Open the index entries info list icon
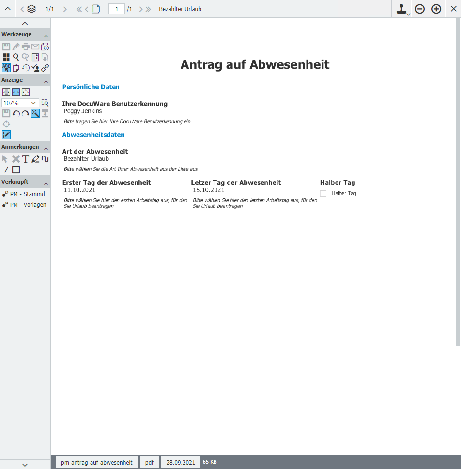Viewport: 461px width, 469px height. point(35,57)
